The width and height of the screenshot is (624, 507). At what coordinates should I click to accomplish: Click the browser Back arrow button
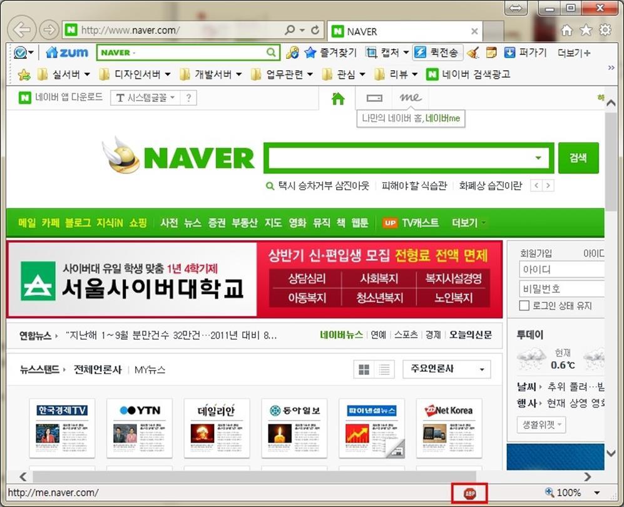pyautogui.click(x=21, y=30)
